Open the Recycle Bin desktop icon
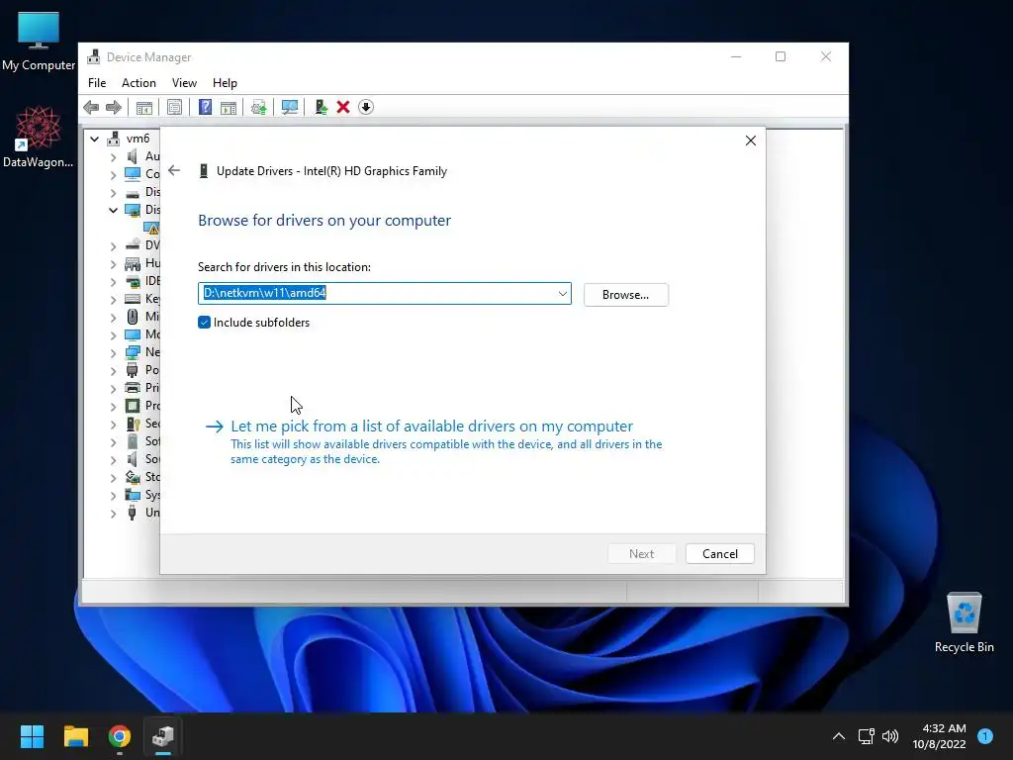 click(x=964, y=622)
